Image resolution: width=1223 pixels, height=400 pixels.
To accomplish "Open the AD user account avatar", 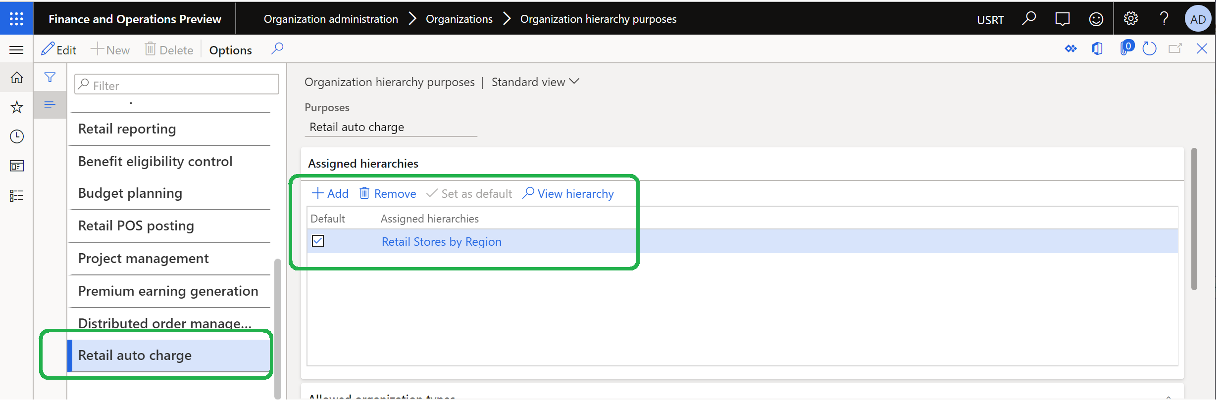I will click(x=1198, y=19).
